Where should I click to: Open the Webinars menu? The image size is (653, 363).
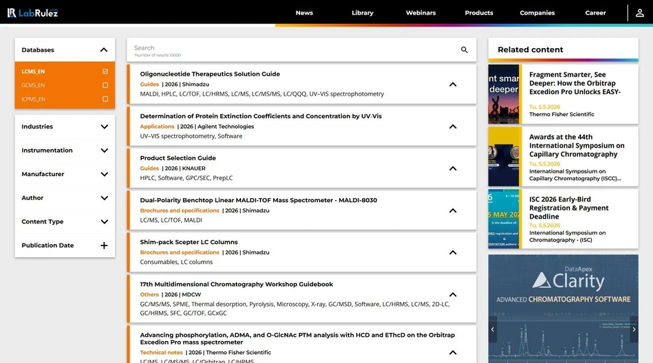tap(420, 13)
